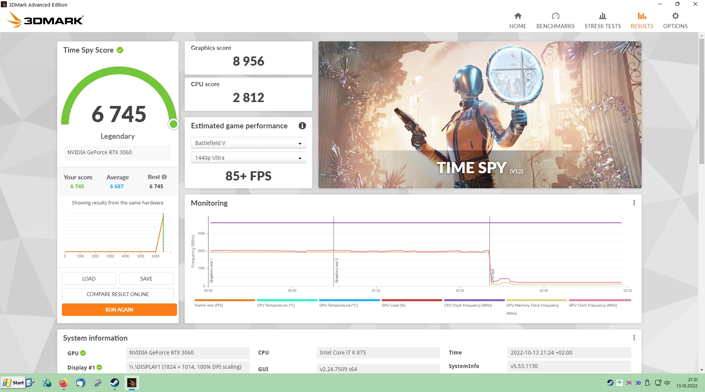Open Steam from the taskbar

(115, 383)
